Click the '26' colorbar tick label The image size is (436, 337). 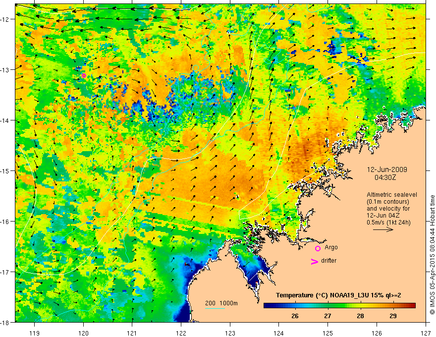295,316
